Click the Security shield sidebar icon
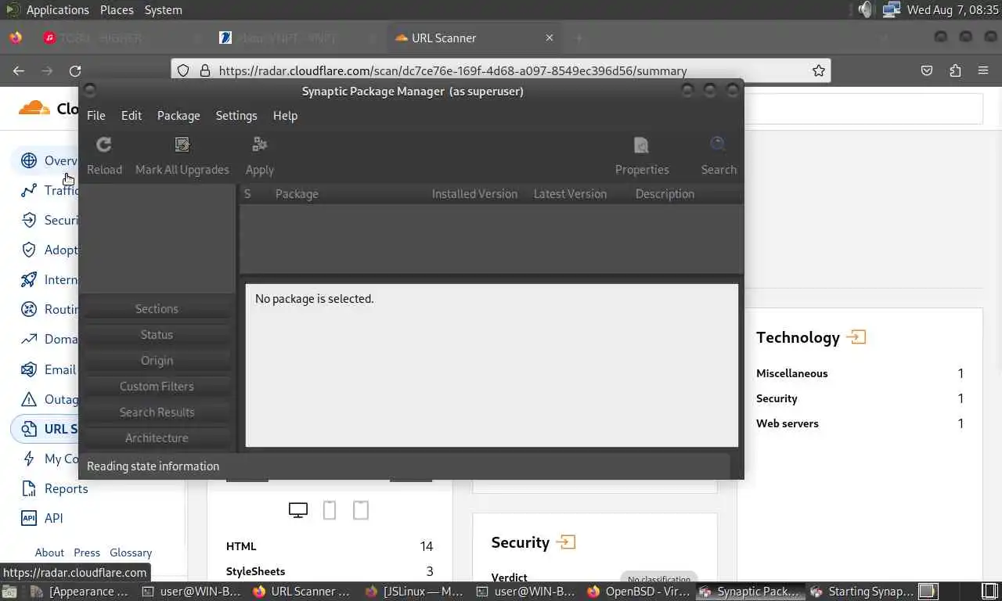 pyautogui.click(x=29, y=220)
